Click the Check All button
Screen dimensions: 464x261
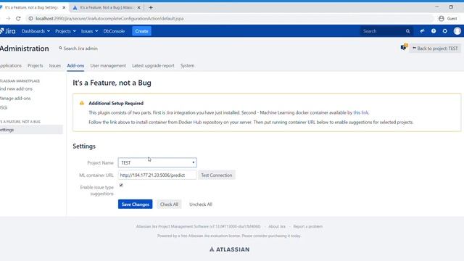point(169,204)
